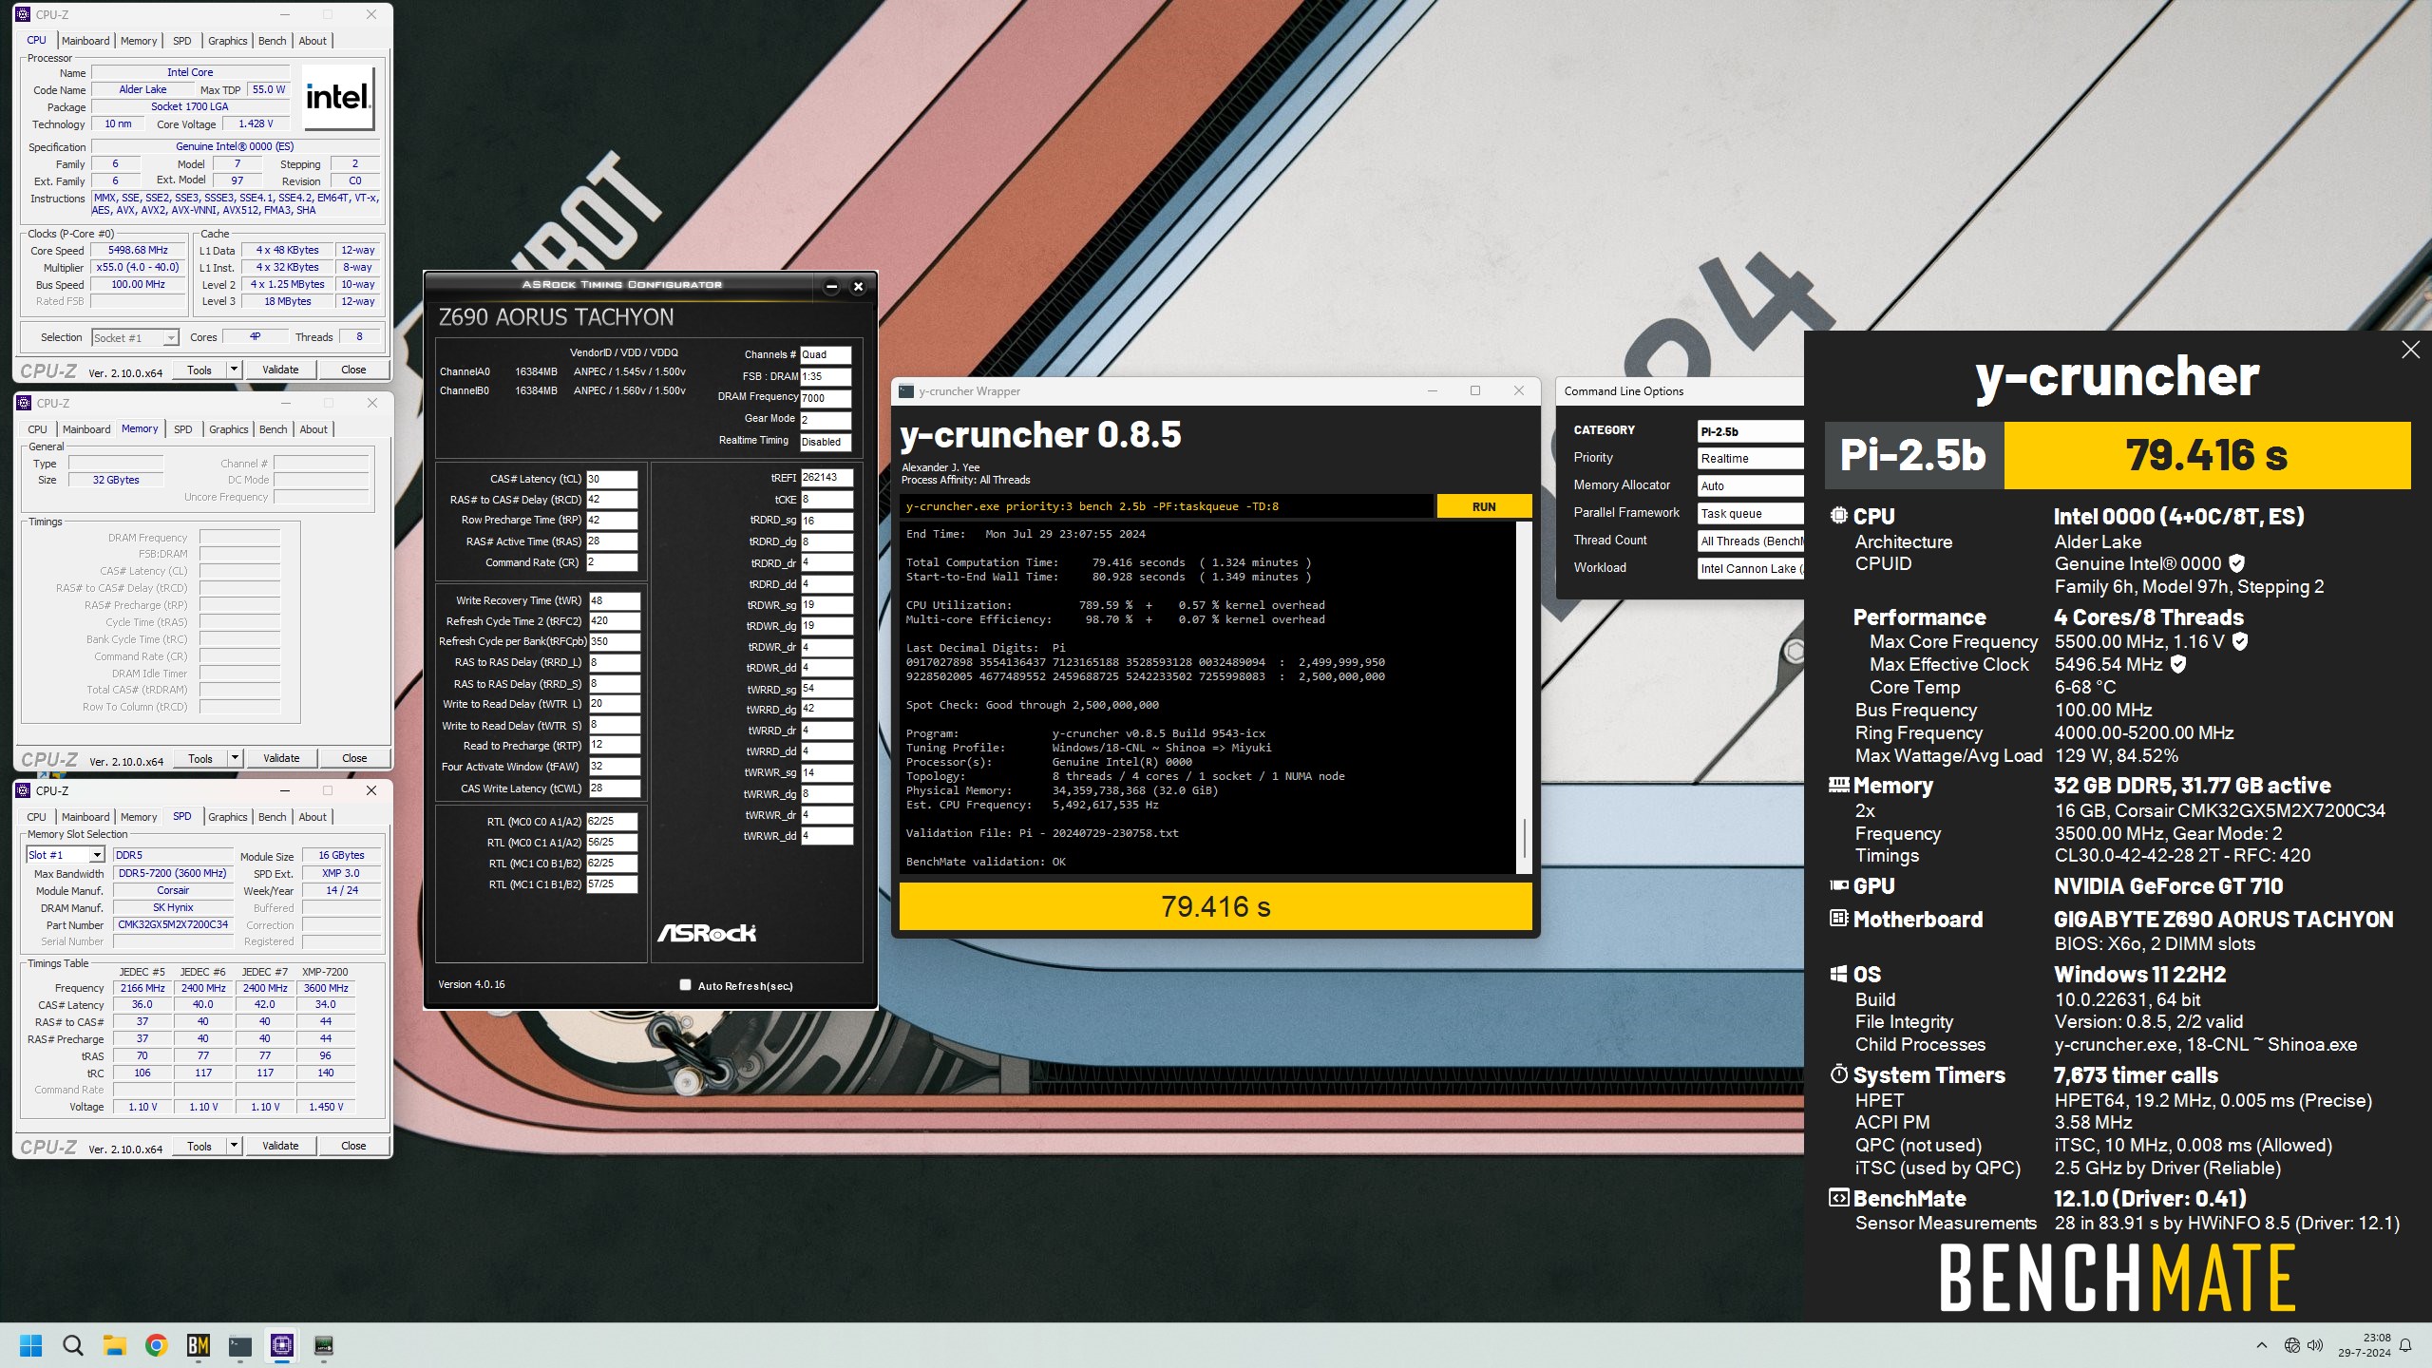Click the CAS# Latency (tCL) value field
Viewport: 2432px width, 1368px height.
pos(612,479)
